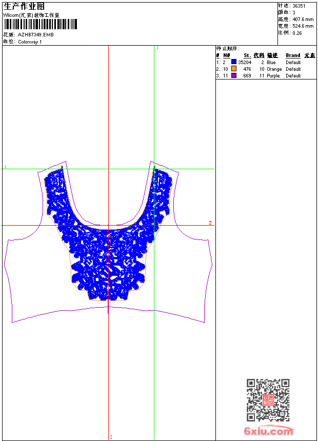Click the 描述 column header
Screen dimensions: 318x441
click(272, 55)
